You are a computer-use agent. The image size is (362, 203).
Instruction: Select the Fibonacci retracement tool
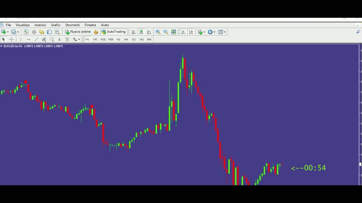52,39
